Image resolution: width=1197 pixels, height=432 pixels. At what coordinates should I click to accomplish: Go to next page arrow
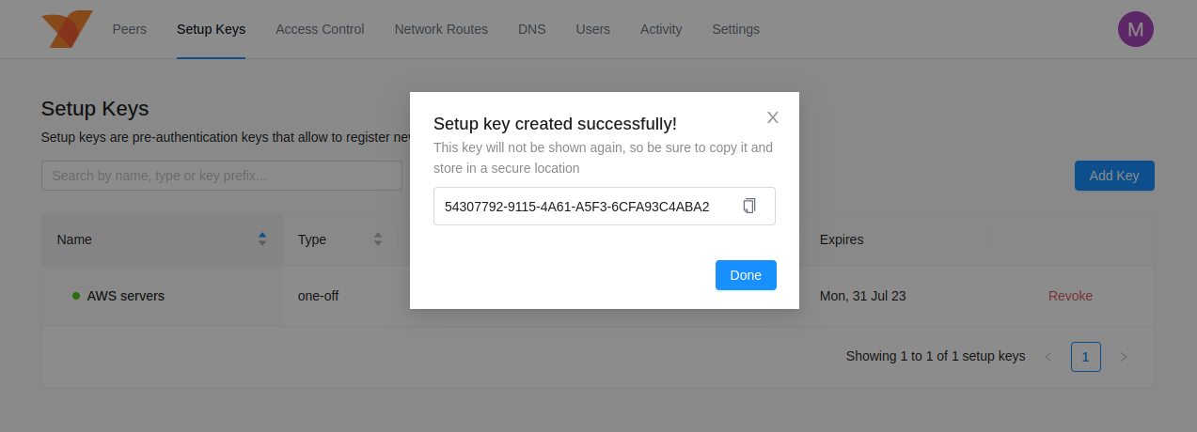point(1124,357)
